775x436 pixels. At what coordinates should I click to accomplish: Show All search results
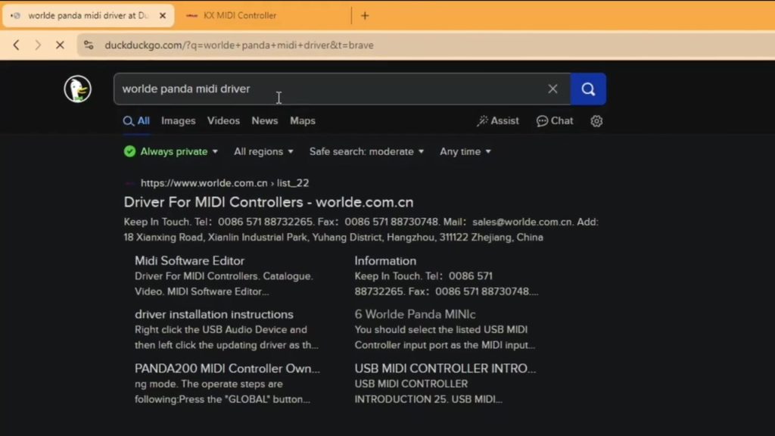pos(136,121)
